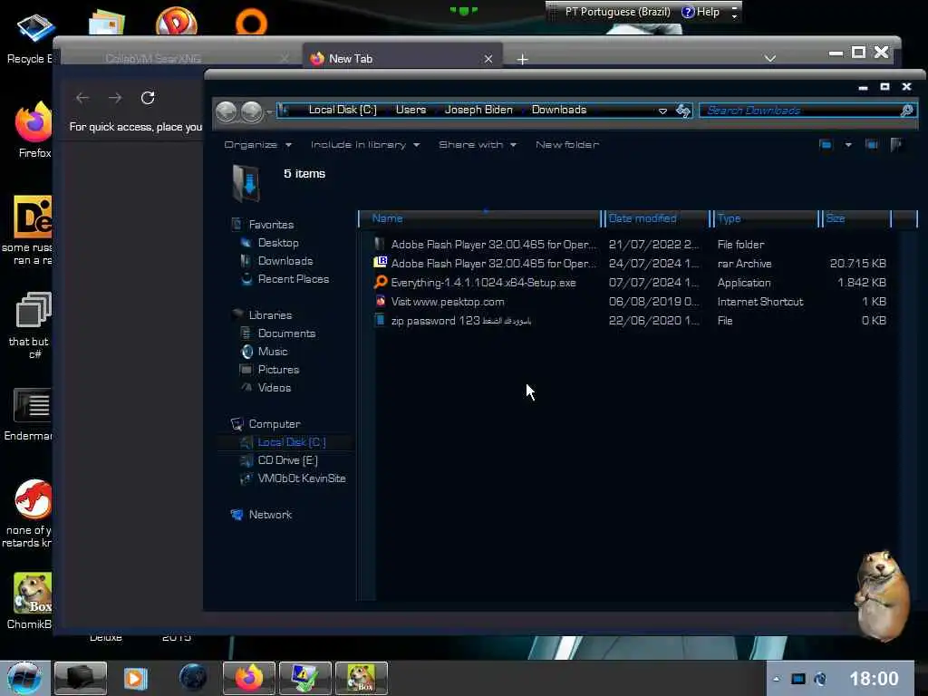Click the change view icon in Explorer toolbar

tap(826, 144)
